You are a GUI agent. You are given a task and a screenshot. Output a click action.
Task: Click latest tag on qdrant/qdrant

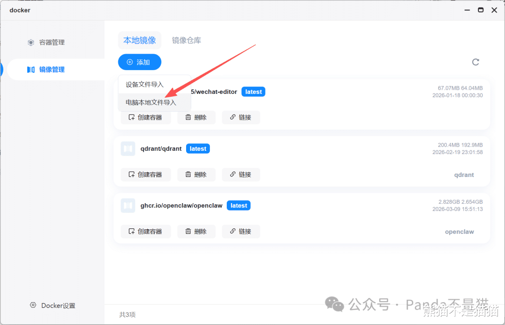point(198,148)
